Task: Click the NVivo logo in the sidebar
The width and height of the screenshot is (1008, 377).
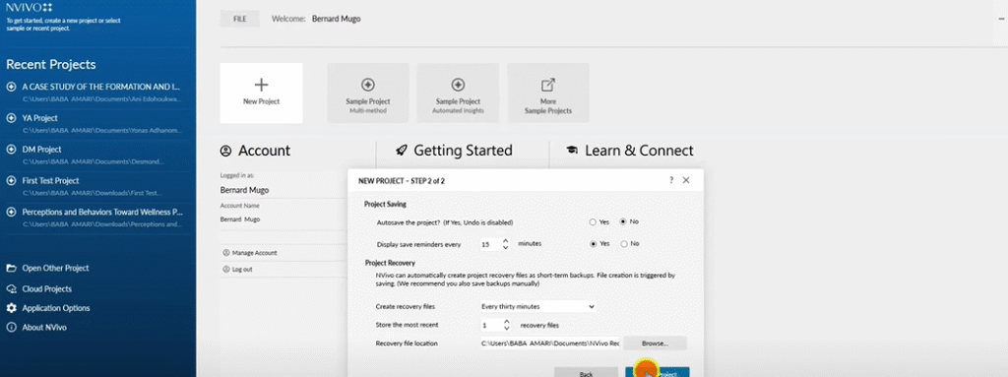Action: (x=29, y=8)
